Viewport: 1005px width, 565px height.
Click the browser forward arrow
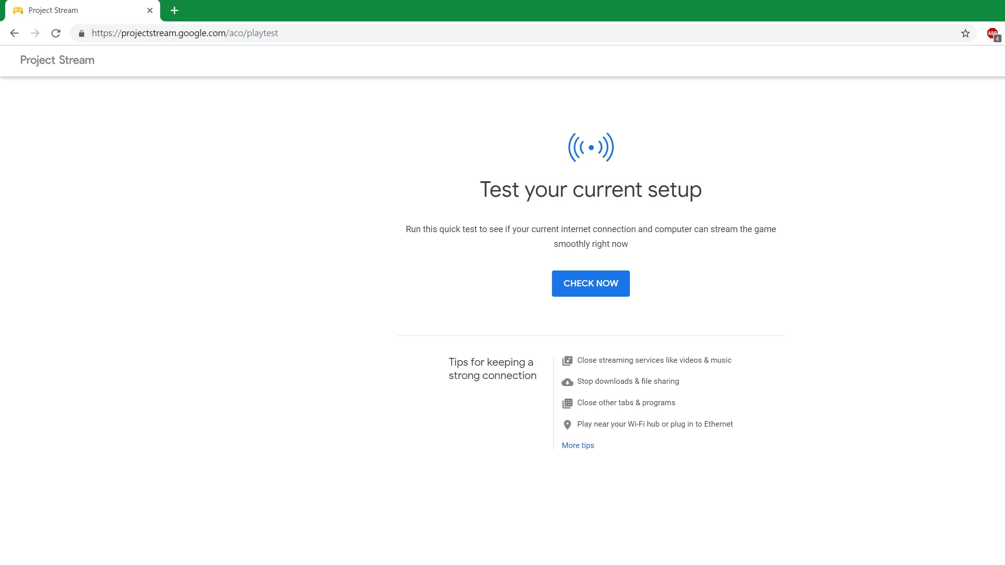[35, 33]
